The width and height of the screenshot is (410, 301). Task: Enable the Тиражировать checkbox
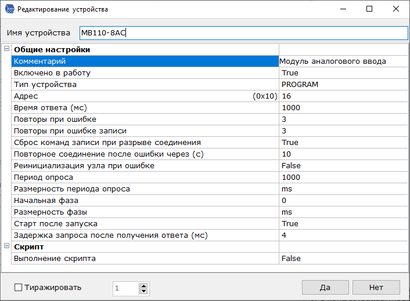tap(18, 288)
